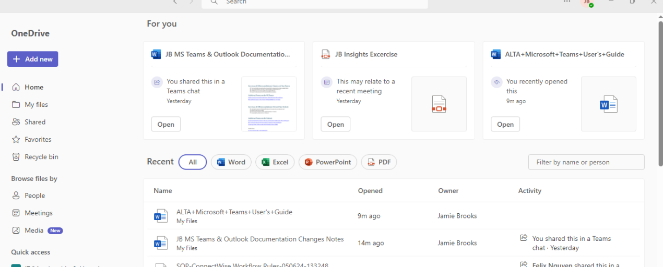
Task: Open JB MS Teams & Outlook Documentation Changes Notes
Action: pyautogui.click(x=260, y=239)
